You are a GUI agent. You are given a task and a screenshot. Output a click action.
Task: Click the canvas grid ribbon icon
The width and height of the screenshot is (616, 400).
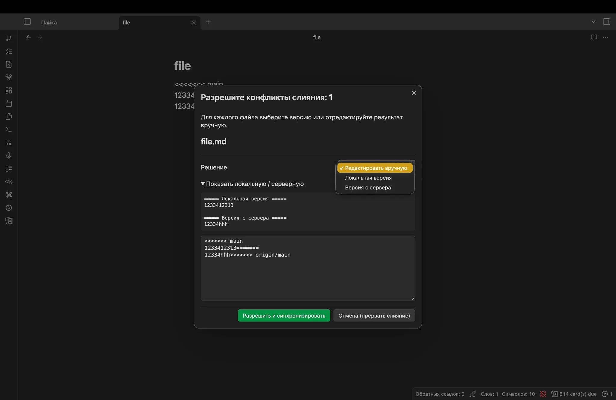point(9,91)
